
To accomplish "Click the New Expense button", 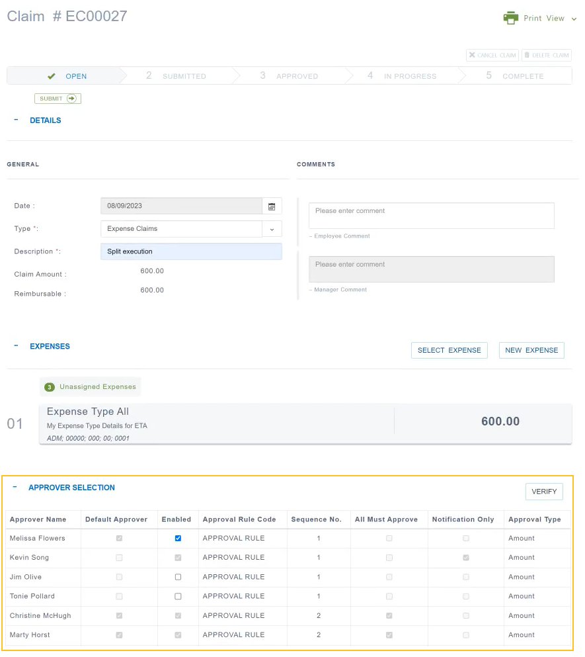I will coord(531,350).
